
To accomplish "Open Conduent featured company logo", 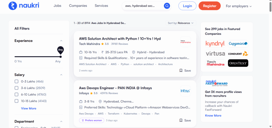I will [x=238, y=53].
